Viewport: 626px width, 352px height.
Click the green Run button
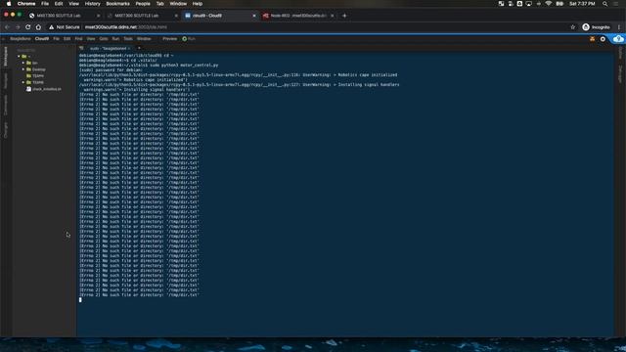189,39
